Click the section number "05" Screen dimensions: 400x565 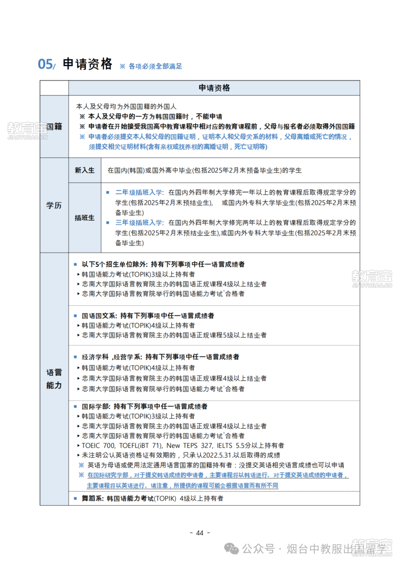point(46,64)
